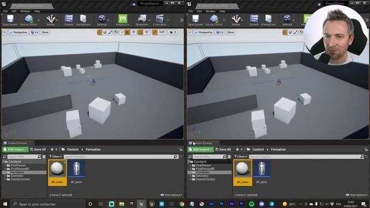The width and height of the screenshot is (370, 208).
Task: Open Cinematics in left editor toolbar
Action: (160, 20)
